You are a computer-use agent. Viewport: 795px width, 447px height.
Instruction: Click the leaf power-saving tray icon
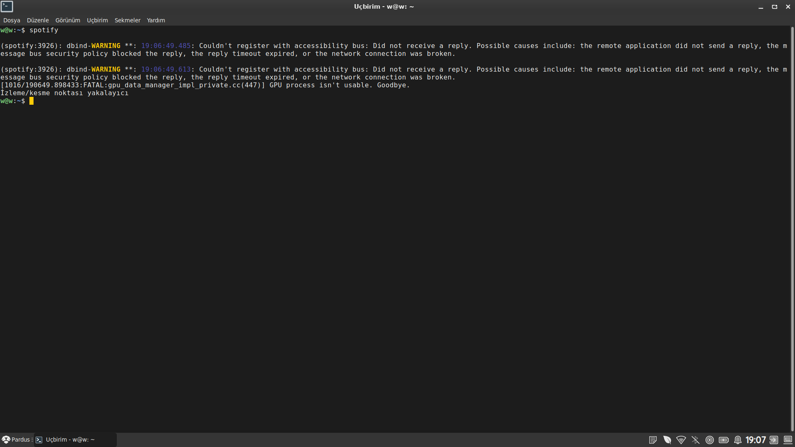[667, 440]
